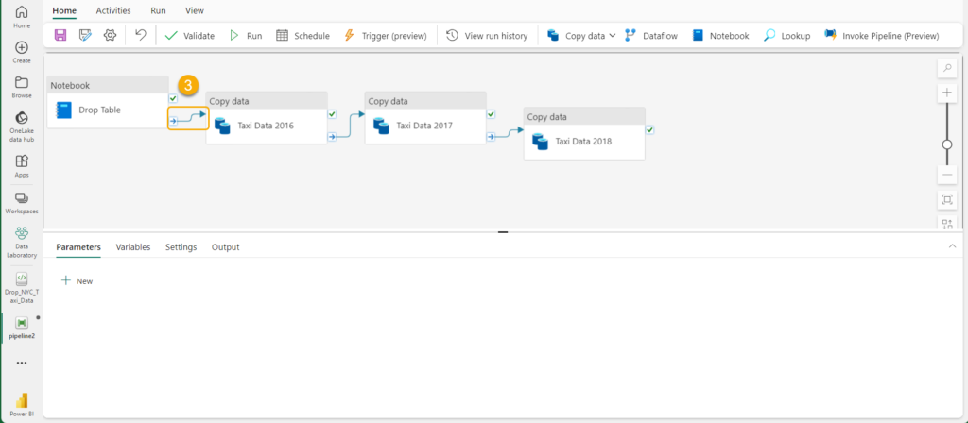Toggle the Taxi Data 2018 checkbox
The width and height of the screenshot is (968, 423).
click(649, 129)
